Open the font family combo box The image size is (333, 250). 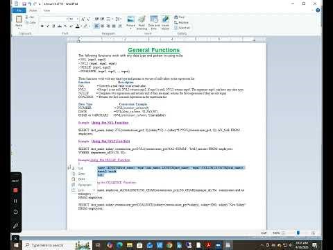click(53, 19)
